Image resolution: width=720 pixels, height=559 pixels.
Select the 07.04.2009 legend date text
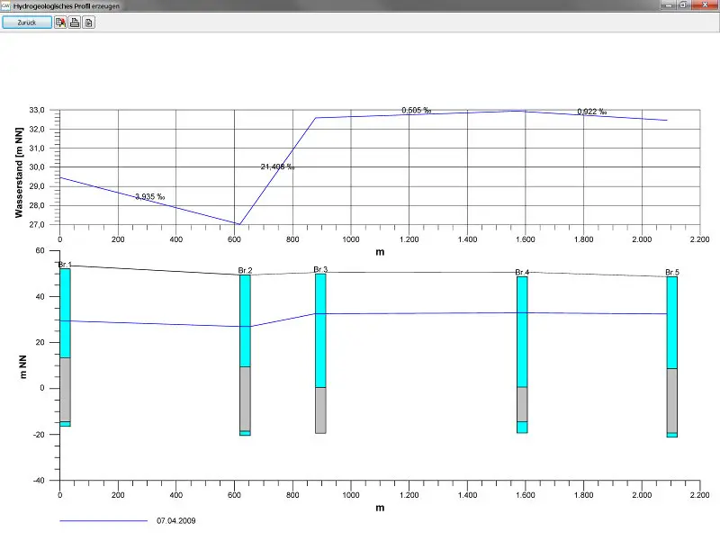tap(175, 521)
